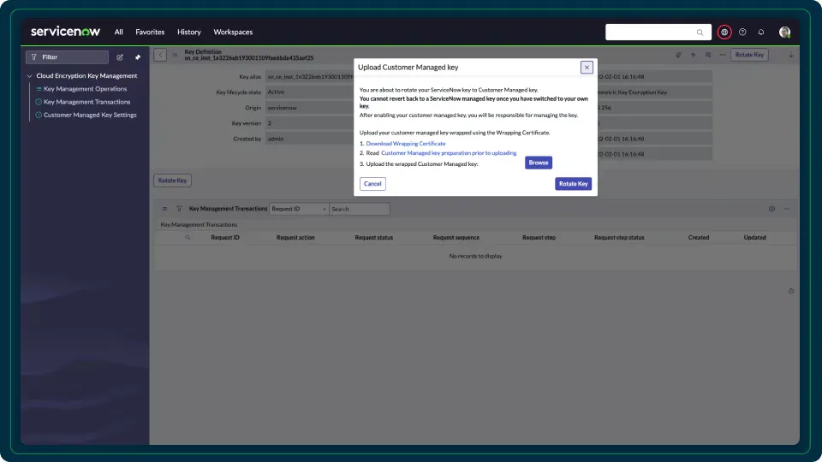Open the notifications bell

[x=760, y=32]
